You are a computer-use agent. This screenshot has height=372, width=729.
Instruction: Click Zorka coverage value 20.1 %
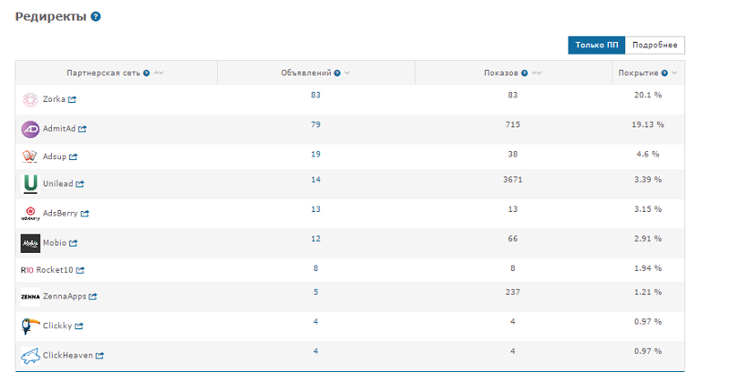click(648, 95)
